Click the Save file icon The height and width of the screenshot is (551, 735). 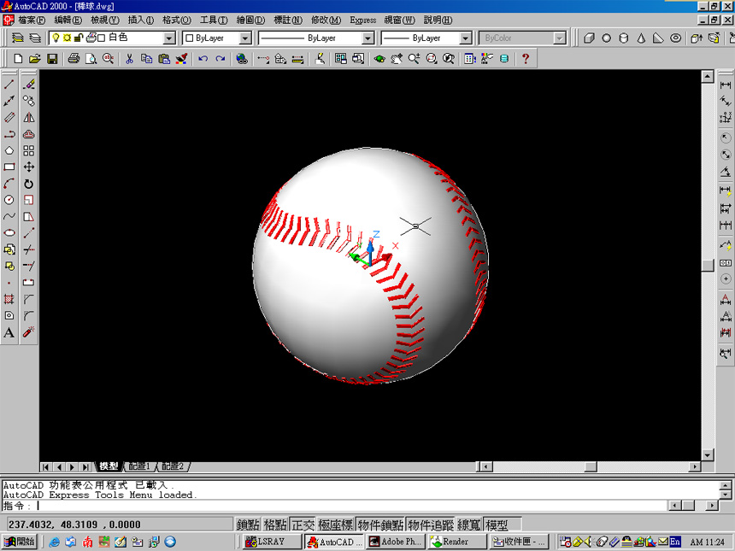[x=52, y=59]
